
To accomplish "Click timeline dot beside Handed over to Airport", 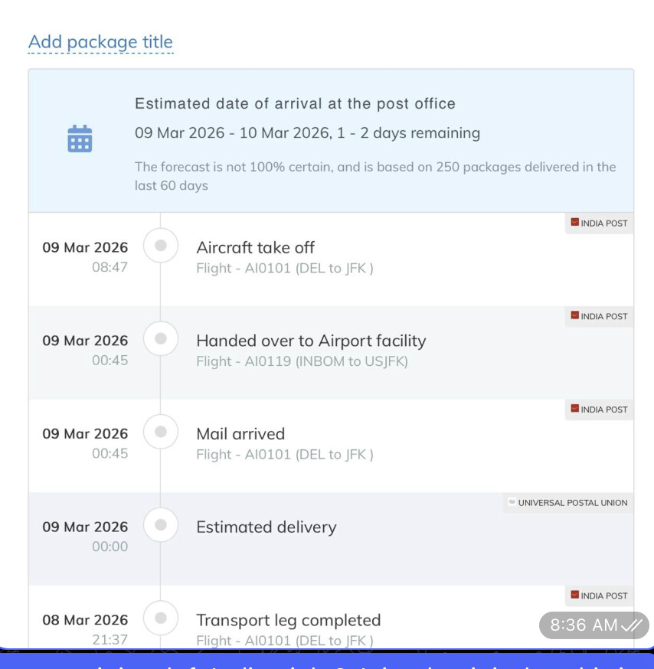I will coord(161,339).
